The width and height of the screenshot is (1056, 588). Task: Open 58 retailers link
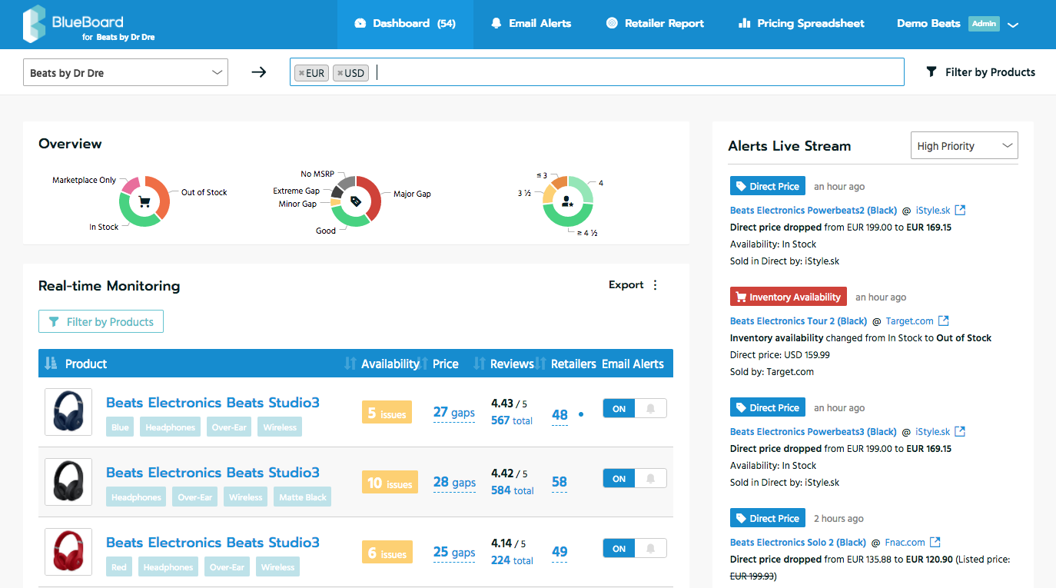(560, 483)
